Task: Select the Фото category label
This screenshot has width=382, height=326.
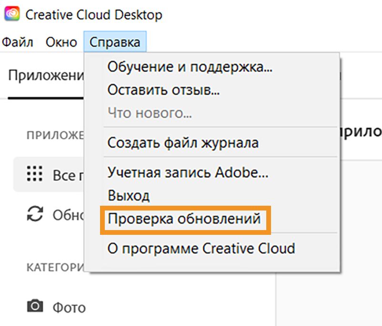Action: click(x=69, y=307)
